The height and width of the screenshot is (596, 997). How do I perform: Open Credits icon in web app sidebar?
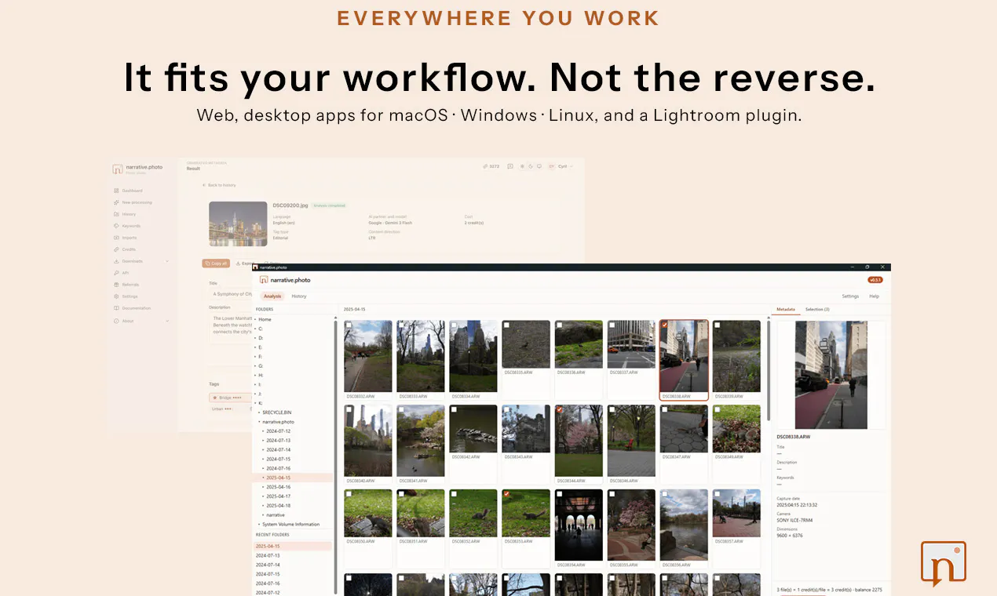click(x=116, y=249)
